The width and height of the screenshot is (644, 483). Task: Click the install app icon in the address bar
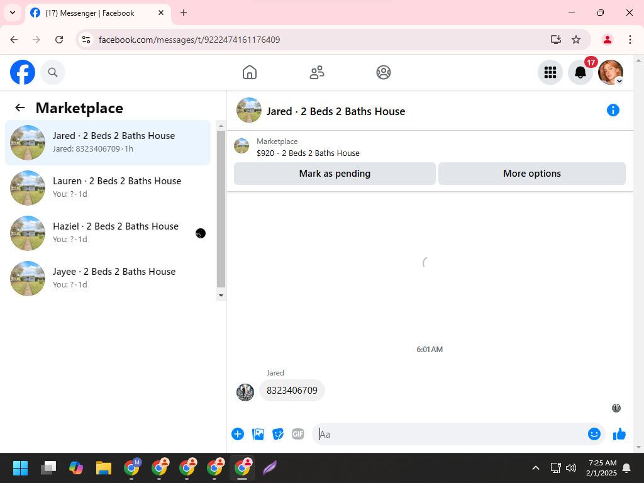coord(556,40)
